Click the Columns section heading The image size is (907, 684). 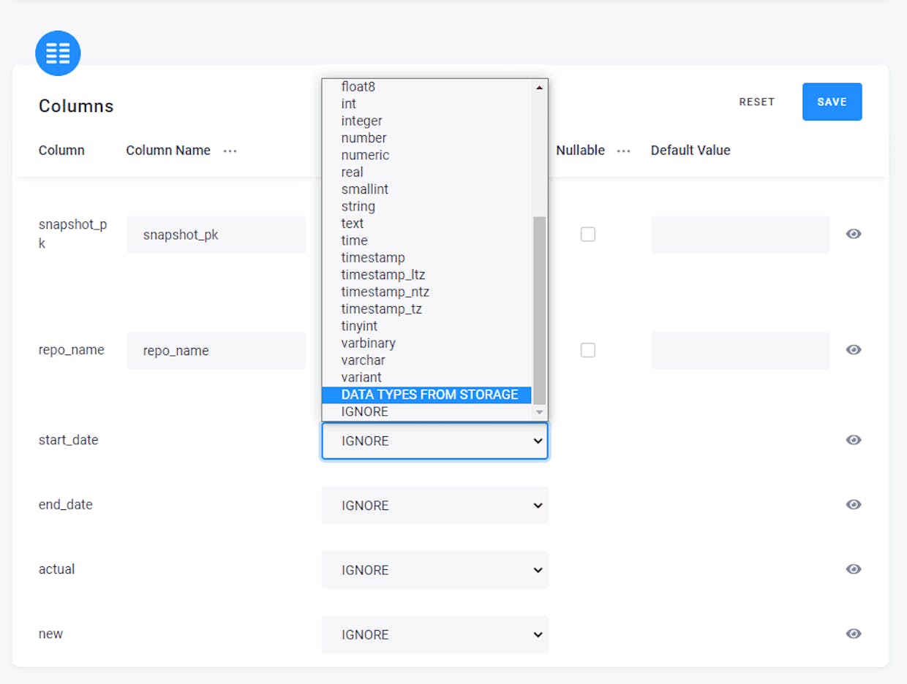tap(76, 106)
